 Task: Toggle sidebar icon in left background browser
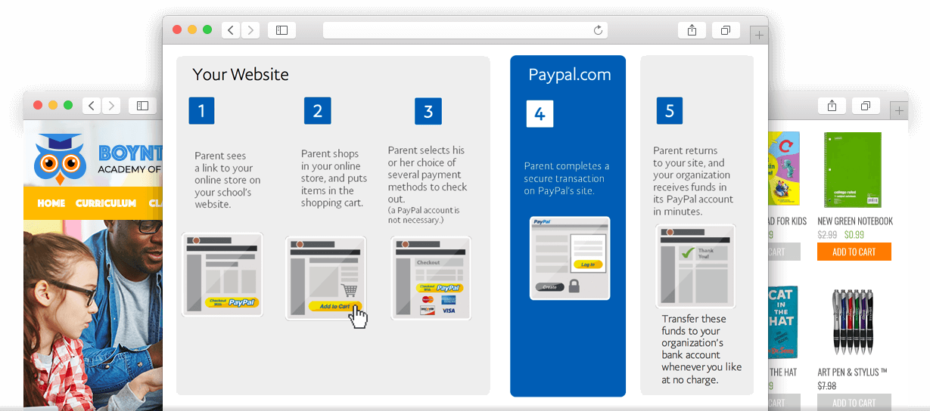(142, 106)
